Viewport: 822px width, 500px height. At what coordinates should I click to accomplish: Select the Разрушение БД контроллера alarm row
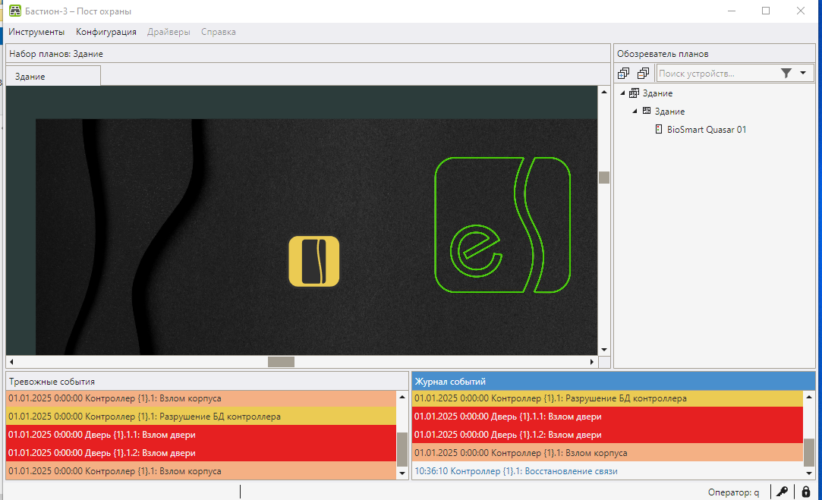(201, 416)
